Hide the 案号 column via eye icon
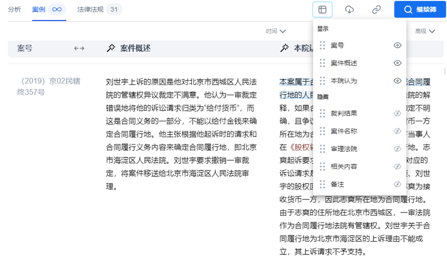The height and width of the screenshot is (264, 447). coord(397,46)
